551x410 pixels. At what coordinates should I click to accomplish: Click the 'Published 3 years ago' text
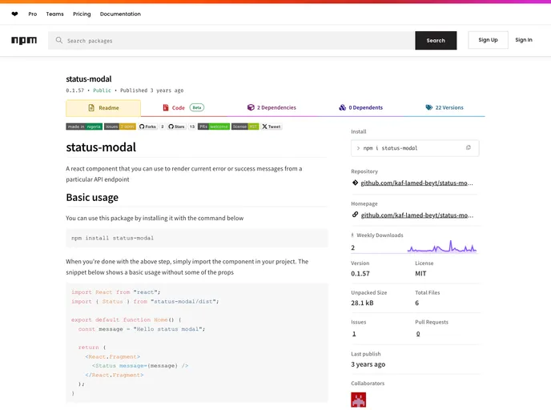152,90
